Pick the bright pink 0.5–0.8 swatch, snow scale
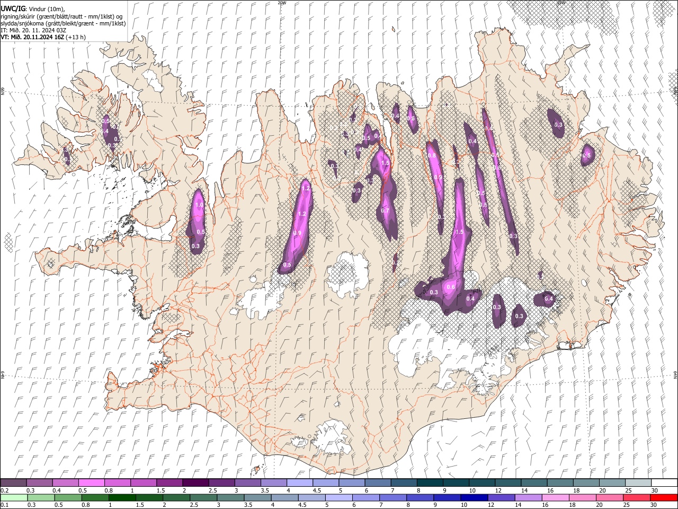The height and width of the screenshot is (509, 678). (x=91, y=482)
